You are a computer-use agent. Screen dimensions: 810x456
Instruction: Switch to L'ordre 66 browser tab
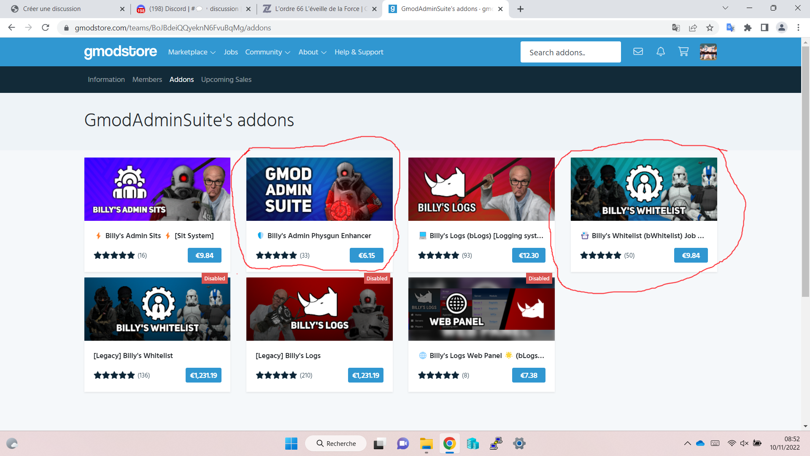pos(319,9)
